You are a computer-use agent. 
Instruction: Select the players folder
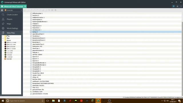[x=9, y=40]
